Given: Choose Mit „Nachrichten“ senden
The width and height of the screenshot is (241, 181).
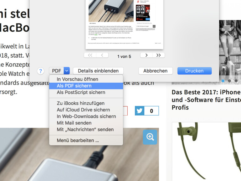Looking at the screenshot, I should pos(86,129).
